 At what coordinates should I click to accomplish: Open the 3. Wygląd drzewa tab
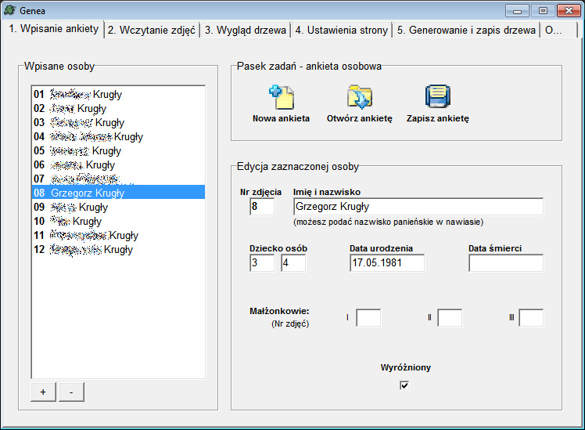tap(246, 30)
